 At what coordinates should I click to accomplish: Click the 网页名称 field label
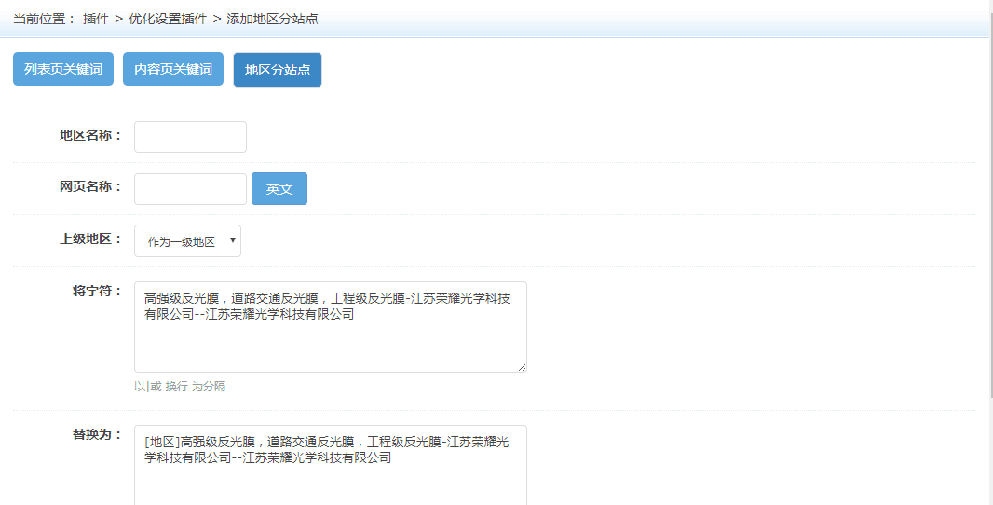[90, 186]
